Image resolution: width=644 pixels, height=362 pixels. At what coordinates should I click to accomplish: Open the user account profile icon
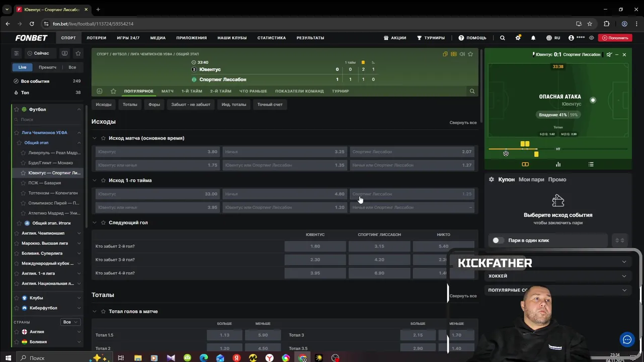(571, 38)
